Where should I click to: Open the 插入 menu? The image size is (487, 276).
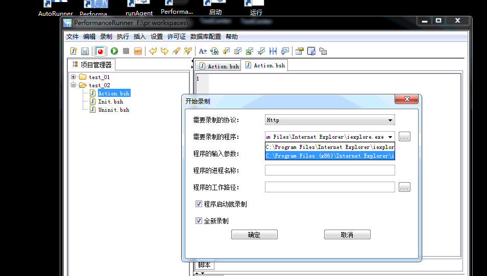[139, 37]
